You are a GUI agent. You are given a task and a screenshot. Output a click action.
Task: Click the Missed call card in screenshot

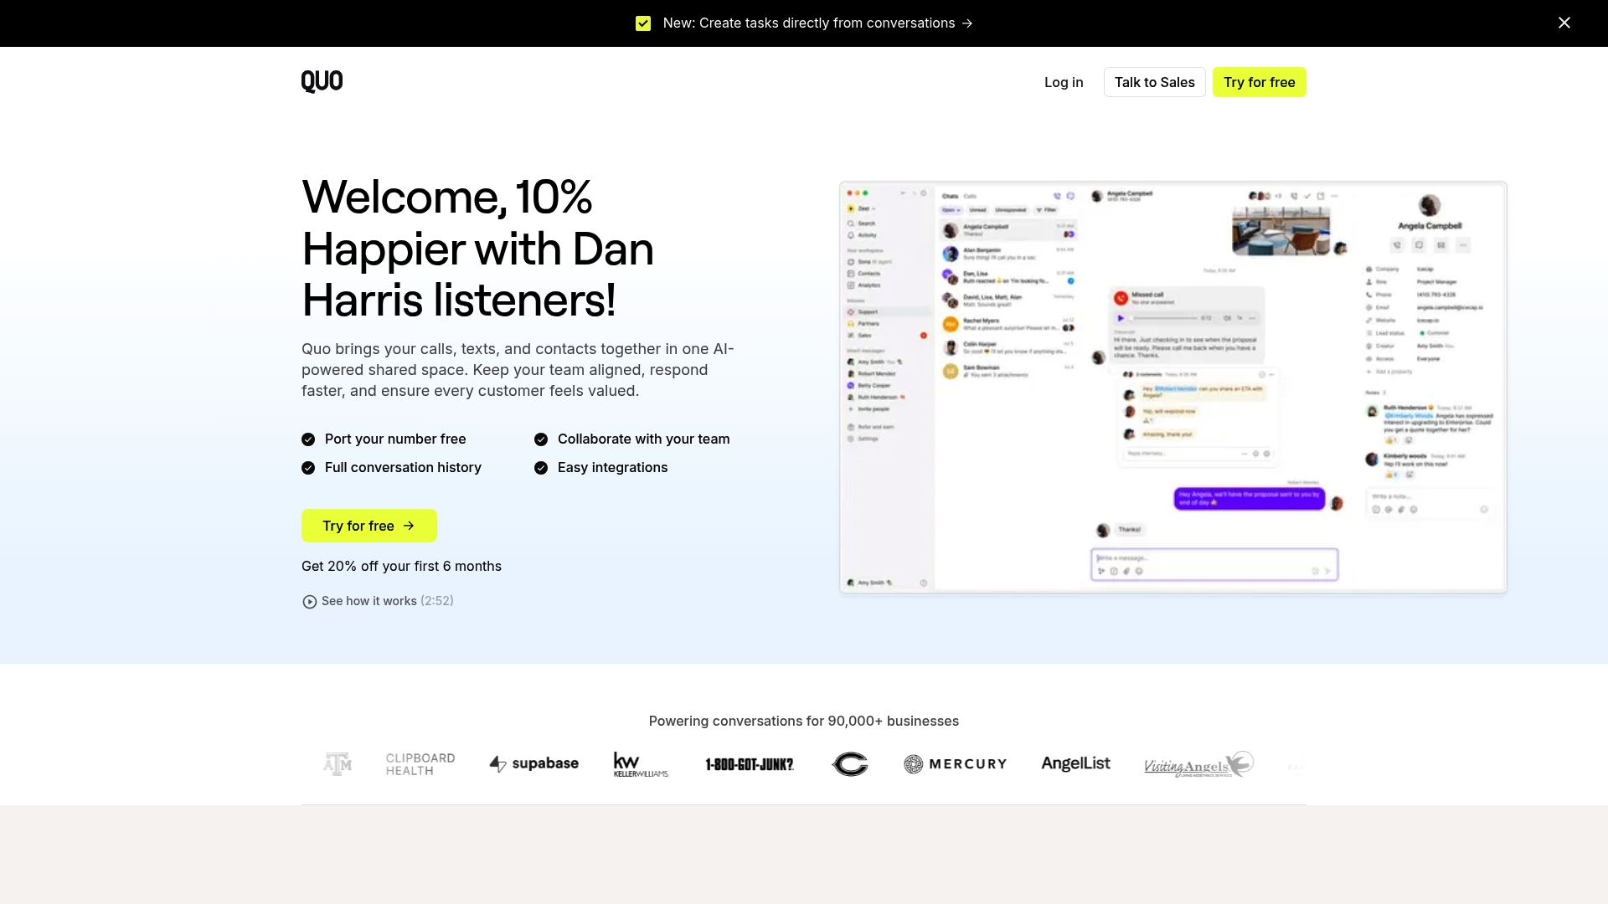click(x=1188, y=324)
